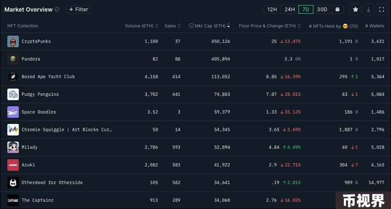Toggle the fullscreen expand icon
The image size is (391, 209).
(381, 9)
